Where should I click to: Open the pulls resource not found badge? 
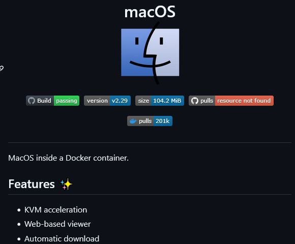(231, 101)
